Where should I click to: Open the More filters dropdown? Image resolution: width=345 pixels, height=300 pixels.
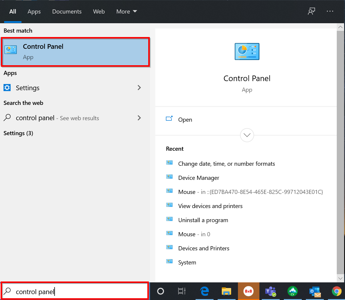click(127, 11)
